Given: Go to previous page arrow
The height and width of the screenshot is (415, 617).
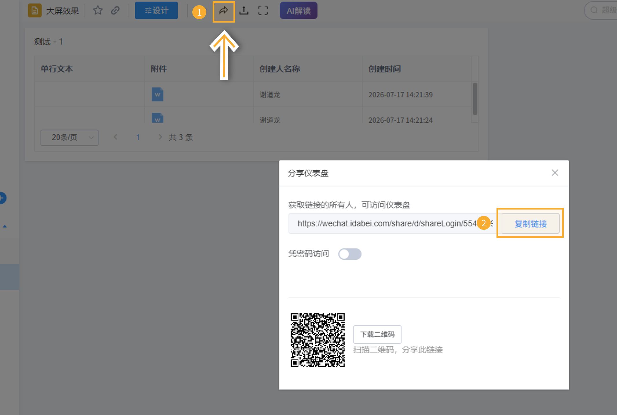Looking at the screenshot, I should (116, 137).
